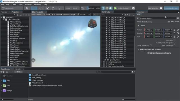This screenshot has height=101, width=180.
Task: Toggle the snapping magnet beside Step Size
Action: tap(83, 8)
